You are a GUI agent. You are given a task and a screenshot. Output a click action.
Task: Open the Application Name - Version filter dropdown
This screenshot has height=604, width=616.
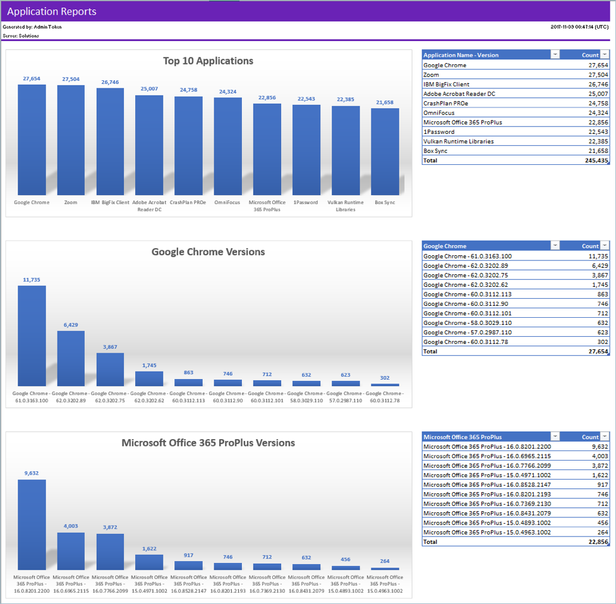(x=555, y=55)
